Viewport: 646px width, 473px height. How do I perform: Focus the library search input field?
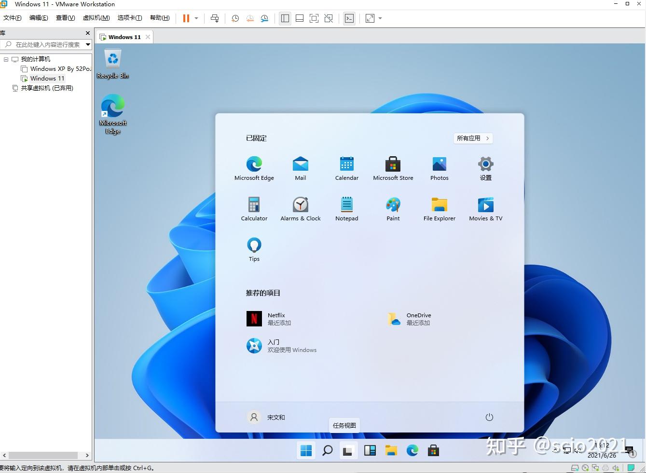(43, 44)
